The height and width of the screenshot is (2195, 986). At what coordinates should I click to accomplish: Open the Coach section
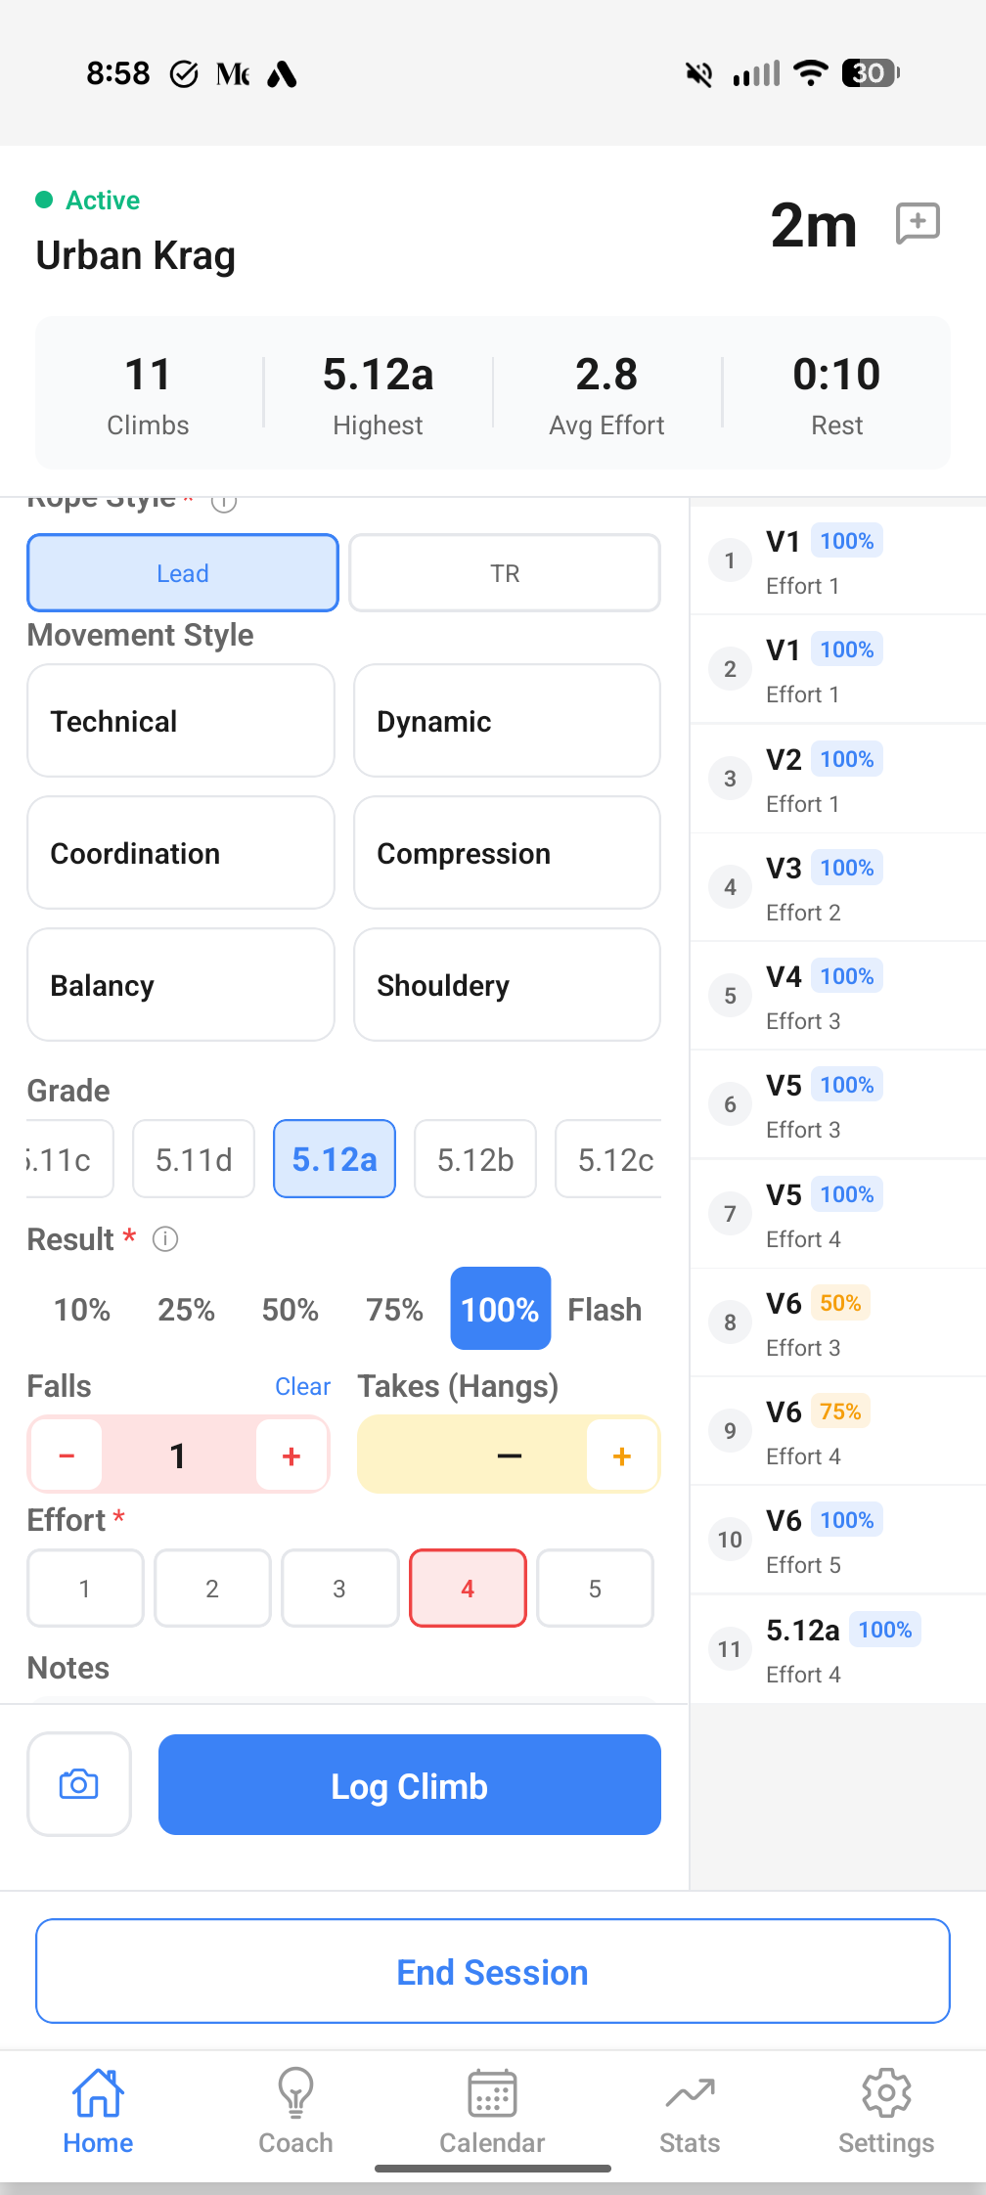pos(294,2113)
